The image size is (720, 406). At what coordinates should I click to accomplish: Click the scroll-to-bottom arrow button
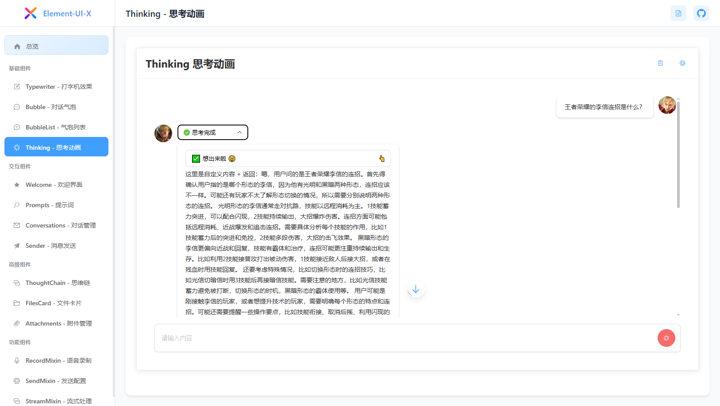[x=415, y=289]
